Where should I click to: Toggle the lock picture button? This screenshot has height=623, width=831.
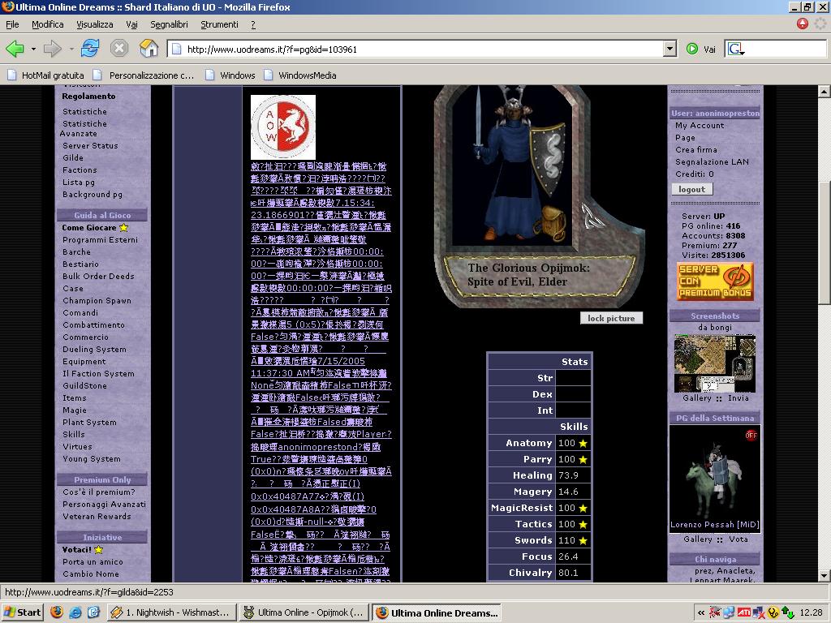(611, 318)
